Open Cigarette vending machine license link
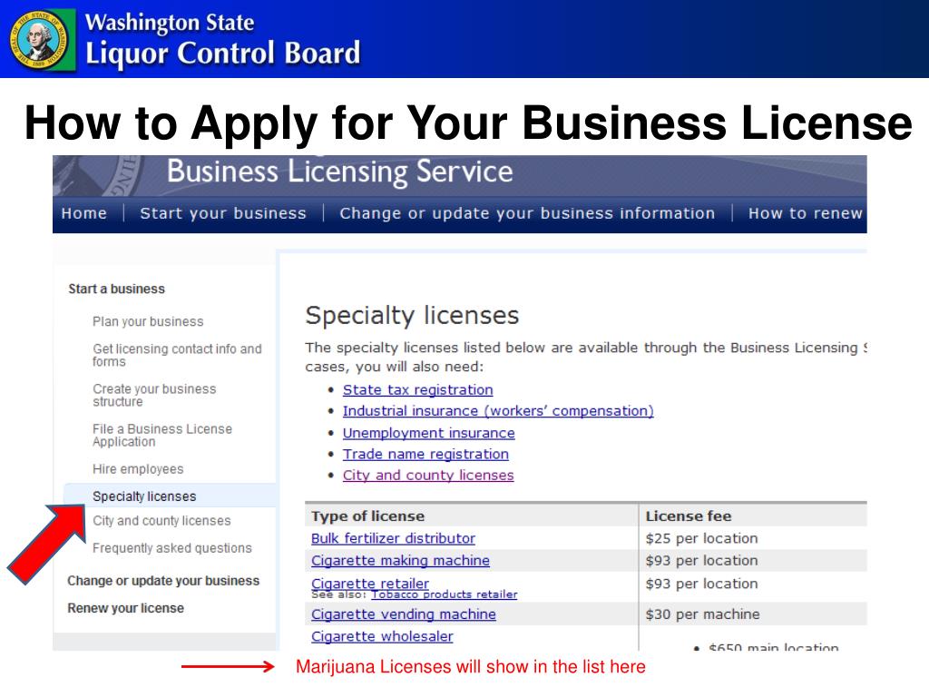The width and height of the screenshot is (929, 697). pos(404,614)
